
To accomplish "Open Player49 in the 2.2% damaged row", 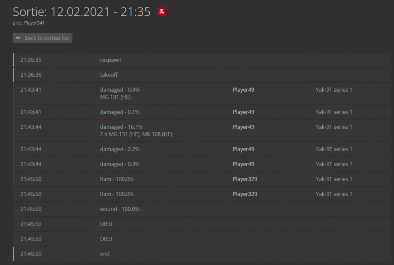I will [x=243, y=149].
